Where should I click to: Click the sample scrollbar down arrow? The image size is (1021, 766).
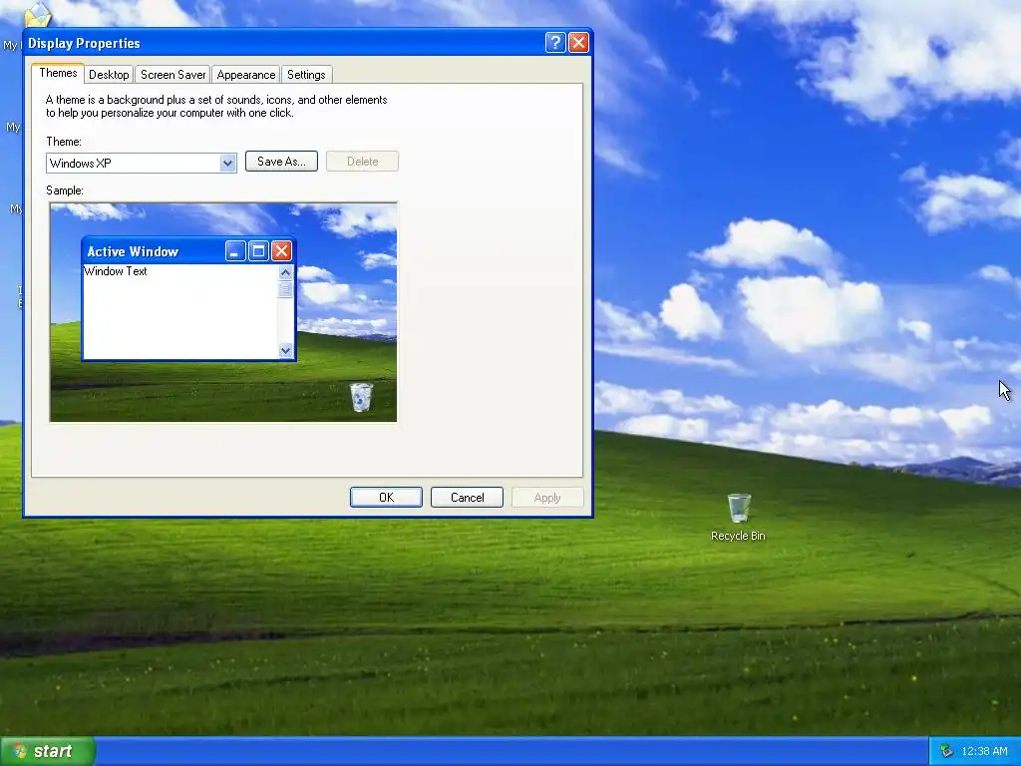point(285,350)
